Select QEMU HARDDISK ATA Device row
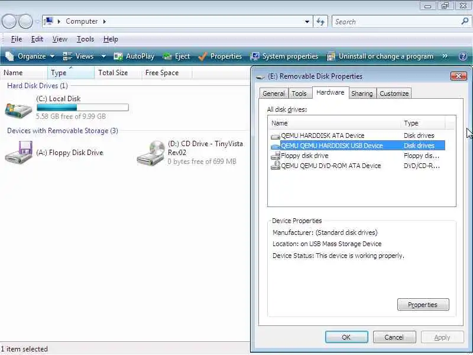This screenshot has height=355, width=473. click(x=358, y=135)
